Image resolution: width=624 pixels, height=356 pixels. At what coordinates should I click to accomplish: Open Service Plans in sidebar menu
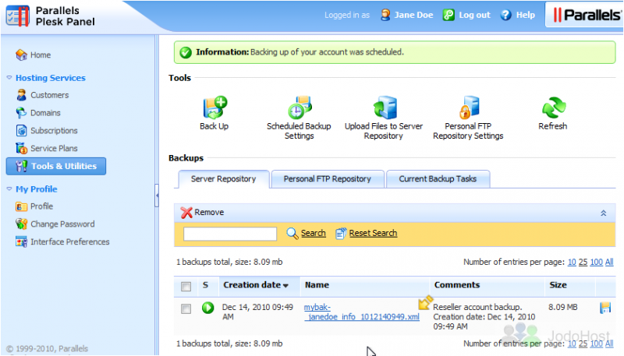pyautogui.click(x=54, y=148)
